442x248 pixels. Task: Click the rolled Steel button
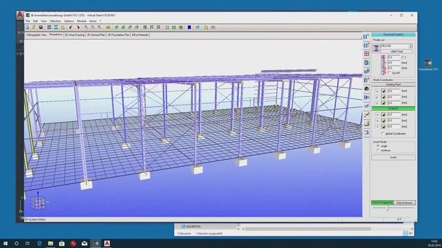[x=396, y=52]
